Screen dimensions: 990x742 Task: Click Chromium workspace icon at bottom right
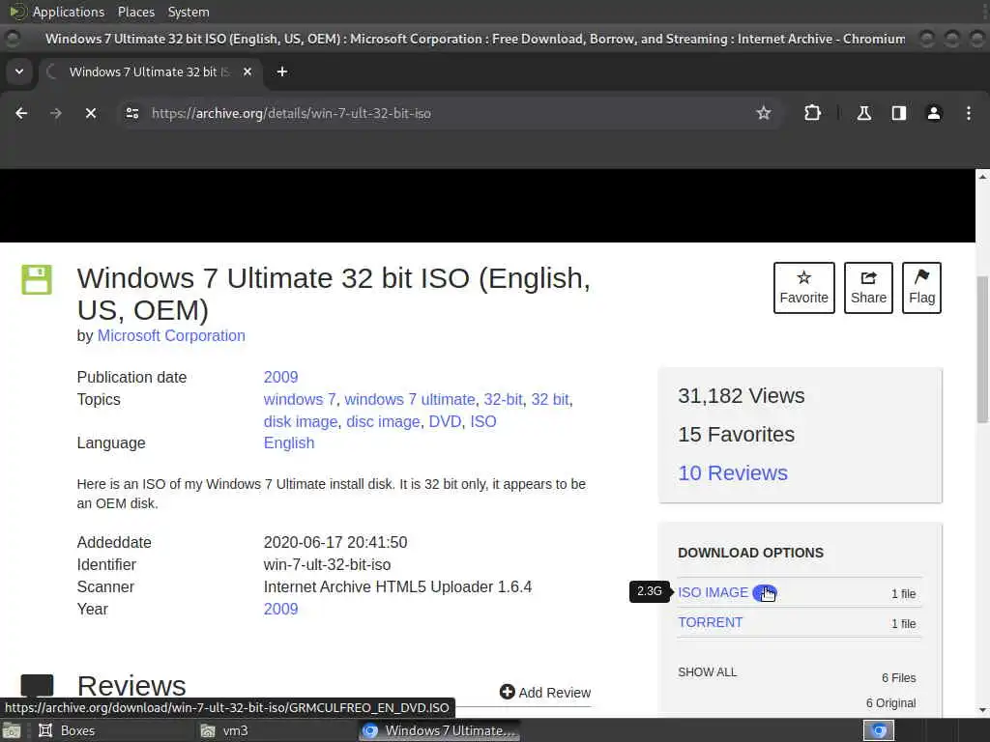pos(879,730)
